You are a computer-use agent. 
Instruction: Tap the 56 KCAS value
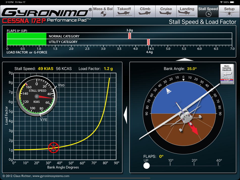64,69
